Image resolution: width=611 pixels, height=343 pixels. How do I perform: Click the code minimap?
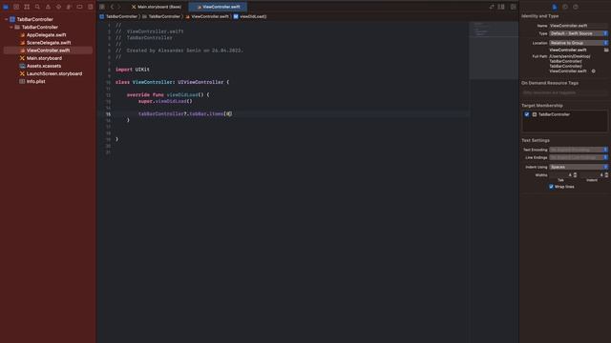[x=494, y=50]
